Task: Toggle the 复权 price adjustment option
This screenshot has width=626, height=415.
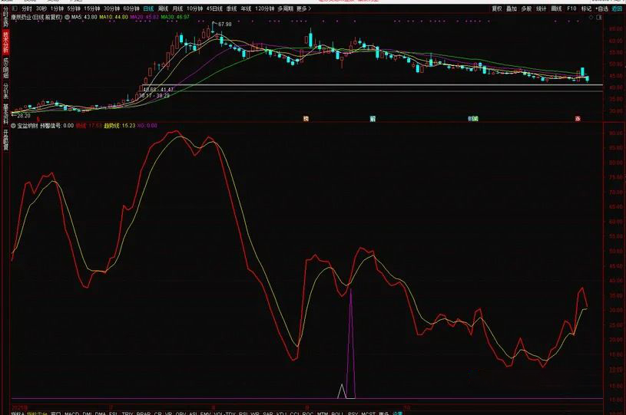Action: (x=496, y=8)
